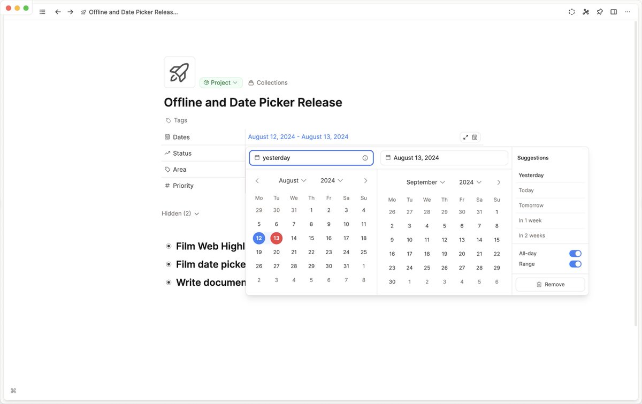Image resolution: width=642 pixels, height=404 pixels.
Task: Open the three-dots more menu
Action: click(628, 12)
